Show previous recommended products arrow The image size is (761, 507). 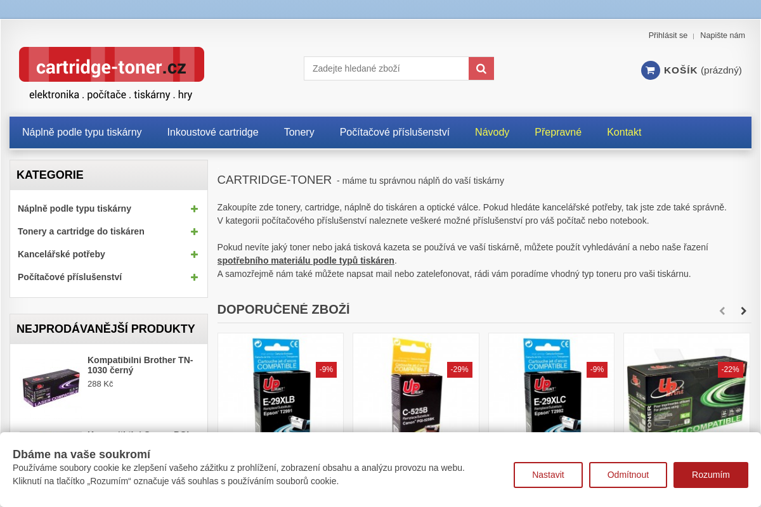tap(722, 311)
